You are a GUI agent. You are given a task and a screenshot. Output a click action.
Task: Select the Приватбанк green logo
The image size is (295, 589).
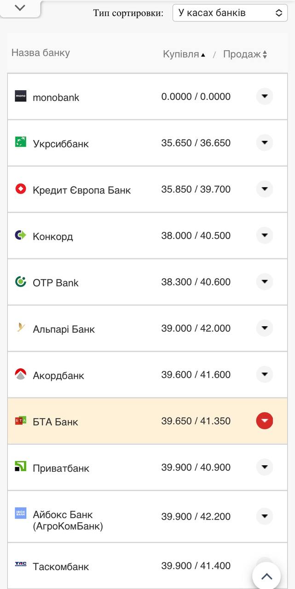coord(20,467)
